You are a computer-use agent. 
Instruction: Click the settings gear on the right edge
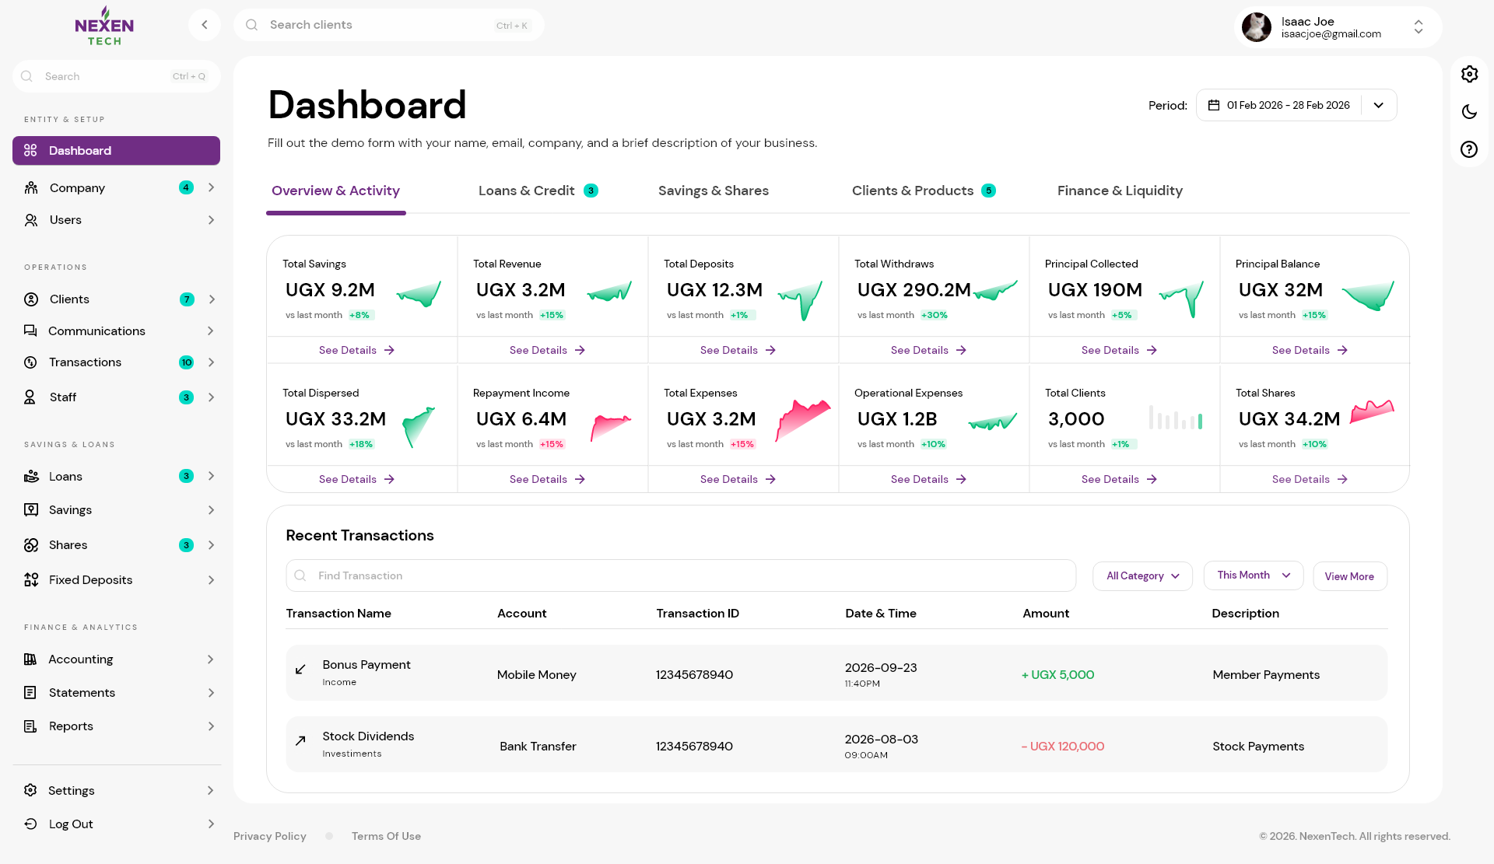point(1469,74)
